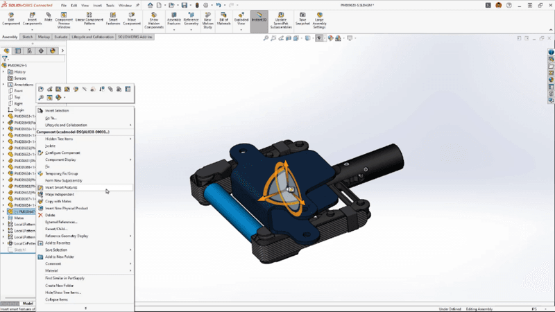Click the Model tab at bottom
This screenshot has width=555, height=312.
tap(28, 304)
